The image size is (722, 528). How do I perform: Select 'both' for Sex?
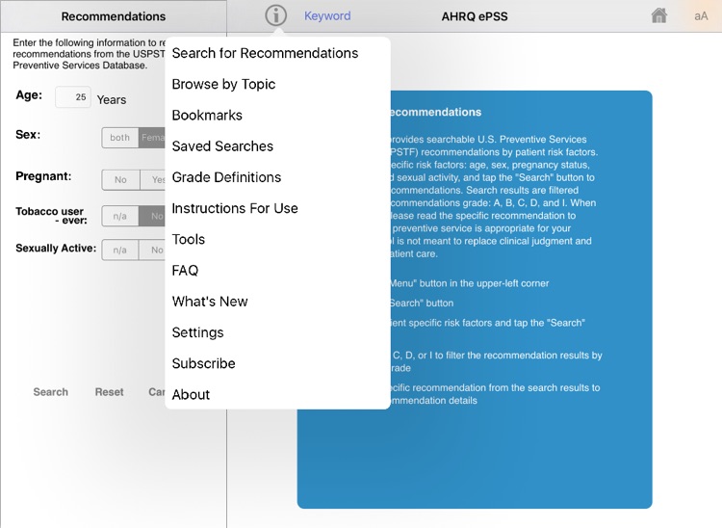point(119,137)
